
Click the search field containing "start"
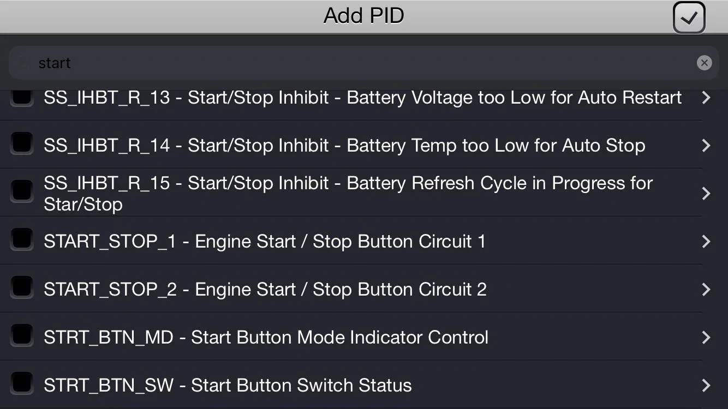click(x=349, y=63)
